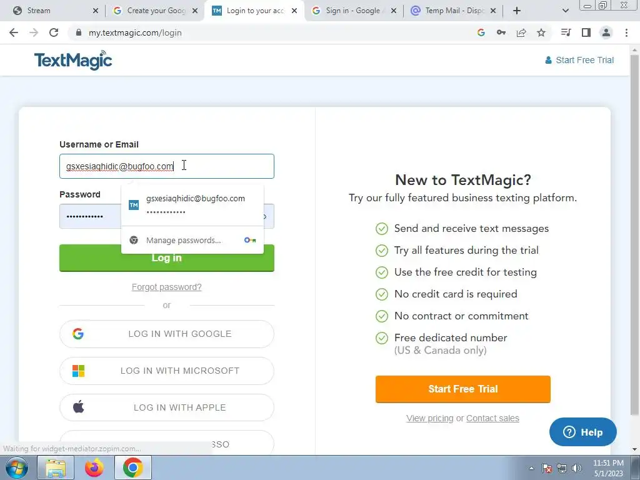Switch to Create your Google account tab
This screenshot has height=480, width=640.
[x=155, y=11]
